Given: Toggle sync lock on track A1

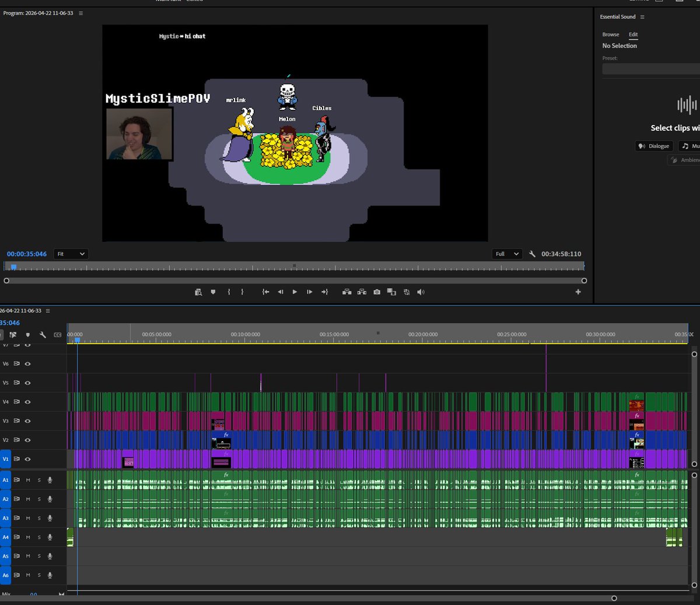Looking at the screenshot, I should (x=17, y=480).
